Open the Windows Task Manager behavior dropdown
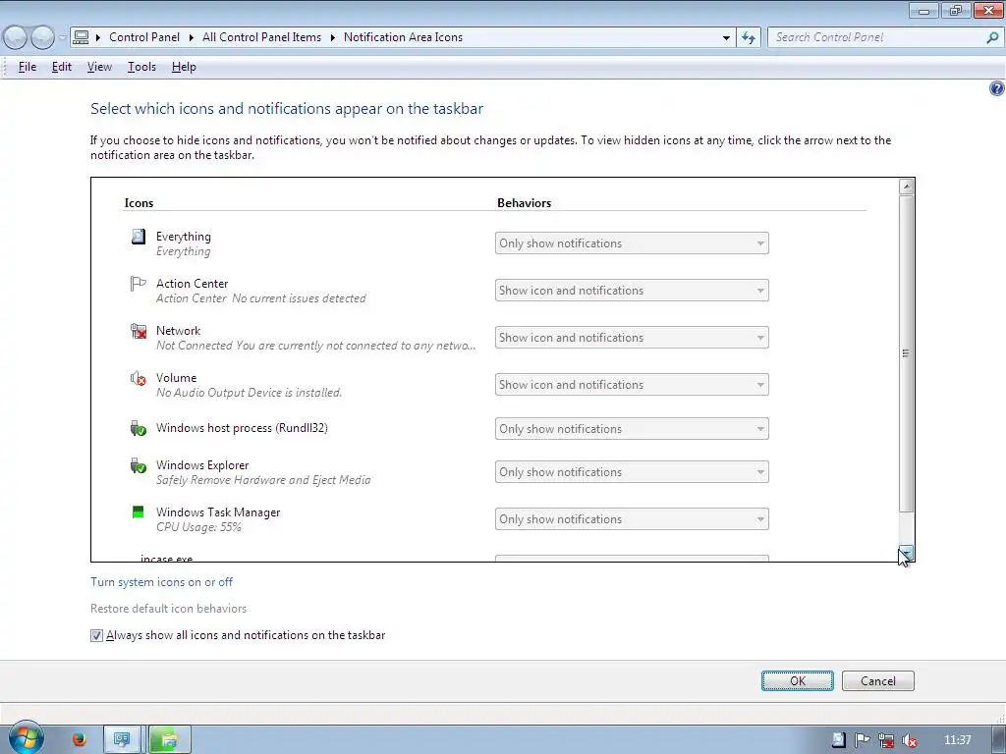Viewport: 1006px width, 754px height. point(632,519)
